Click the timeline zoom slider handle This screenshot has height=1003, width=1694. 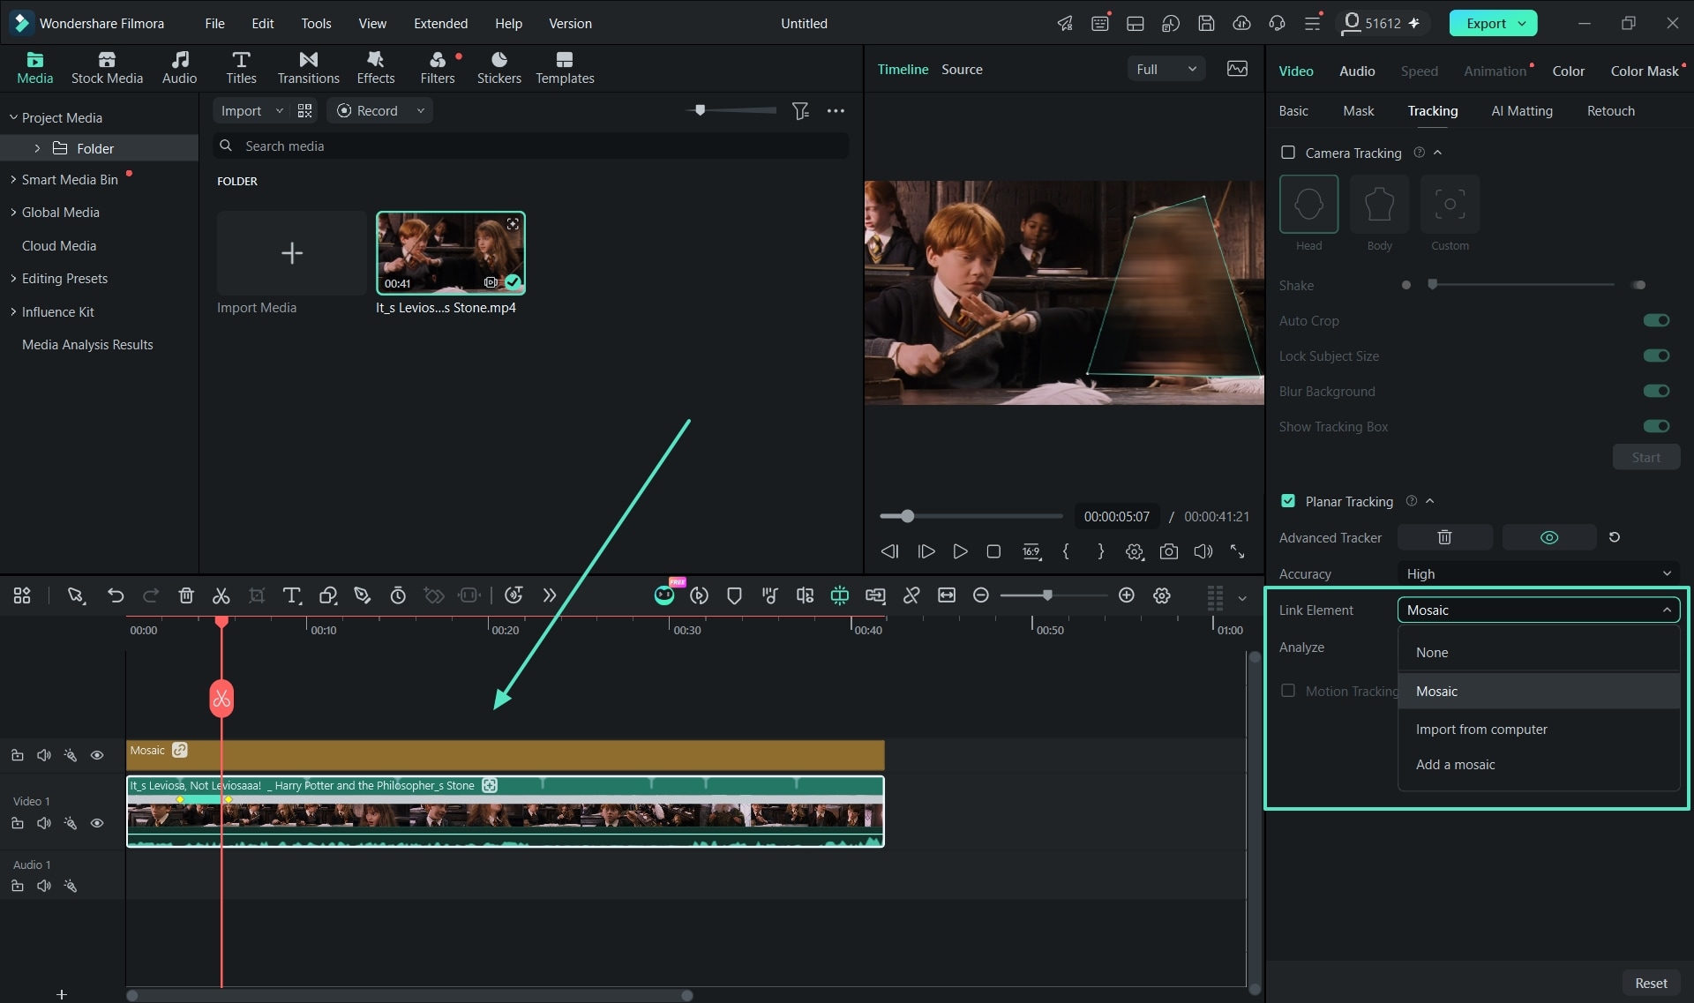click(x=1047, y=595)
